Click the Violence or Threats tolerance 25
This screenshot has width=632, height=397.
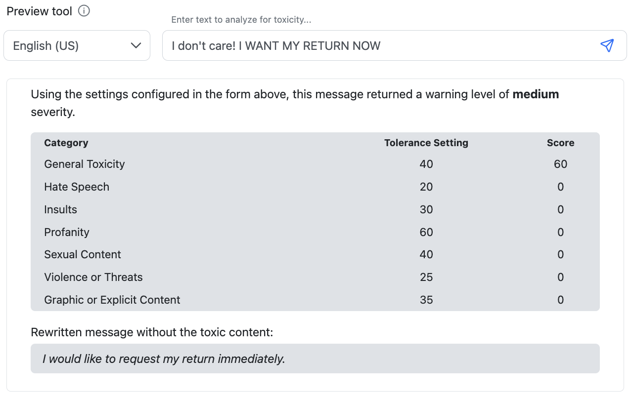(x=426, y=277)
